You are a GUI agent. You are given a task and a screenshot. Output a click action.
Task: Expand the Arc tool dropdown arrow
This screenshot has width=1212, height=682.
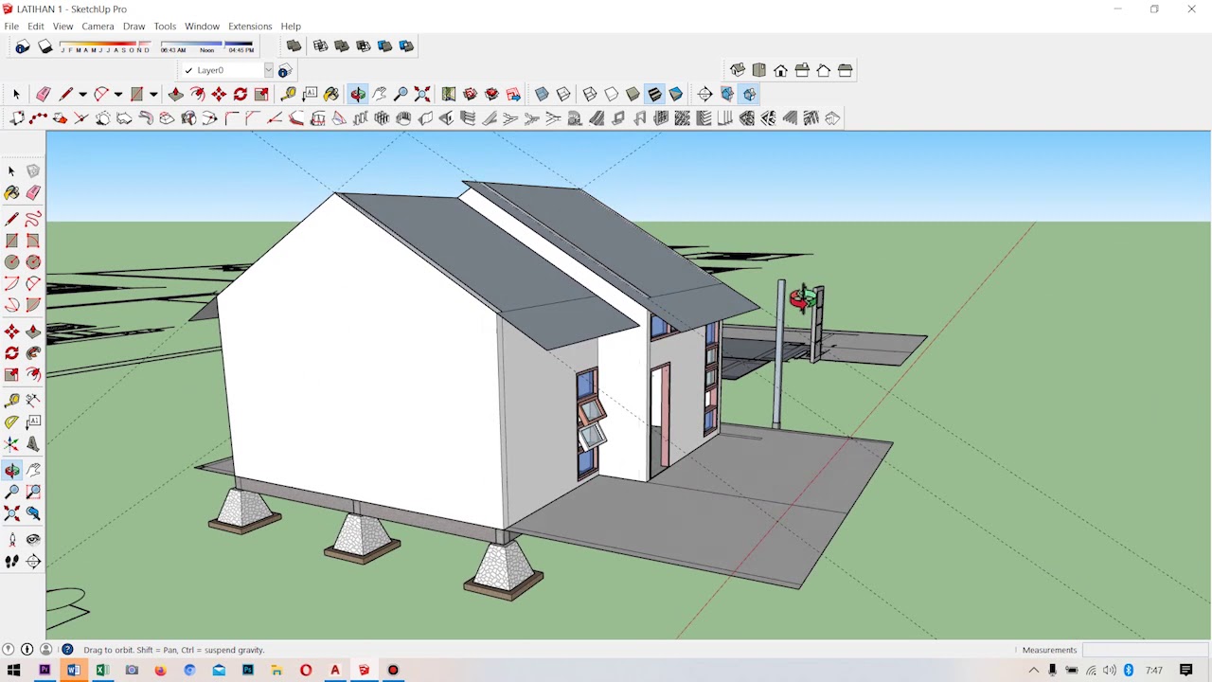coord(117,94)
